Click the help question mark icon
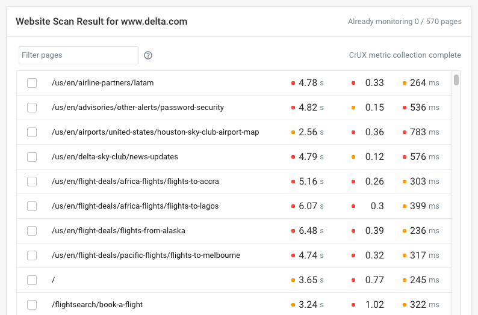This screenshot has height=315, width=478. (148, 55)
